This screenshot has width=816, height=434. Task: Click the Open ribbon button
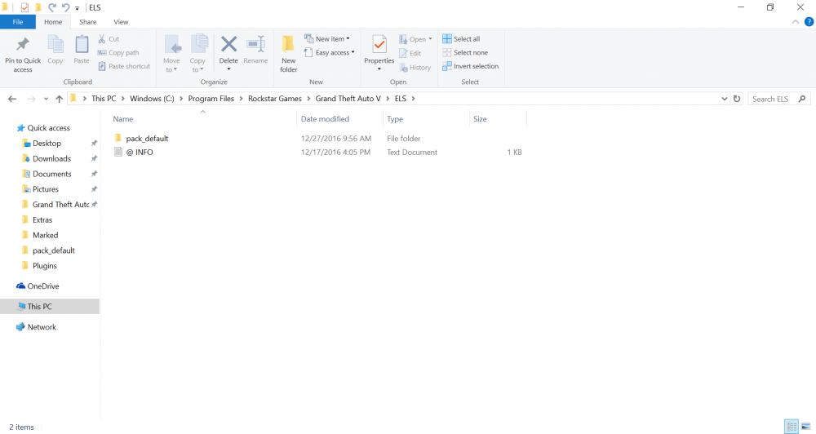click(x=415, y=39)
